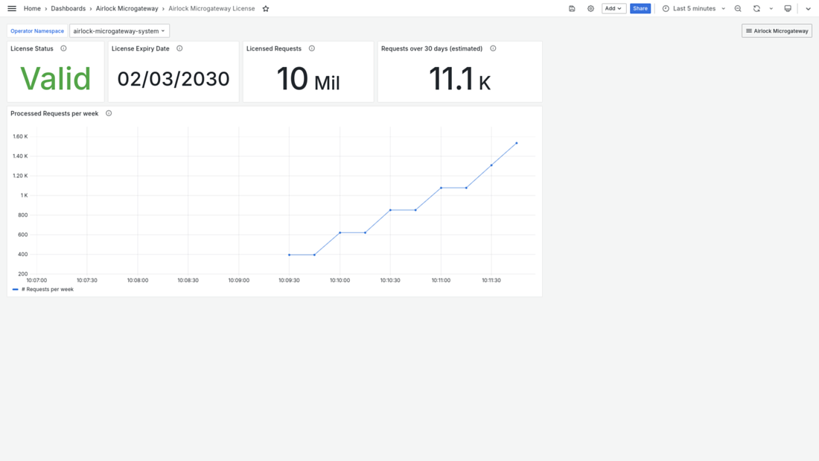Show License Status panel info icon

point(64,48)
